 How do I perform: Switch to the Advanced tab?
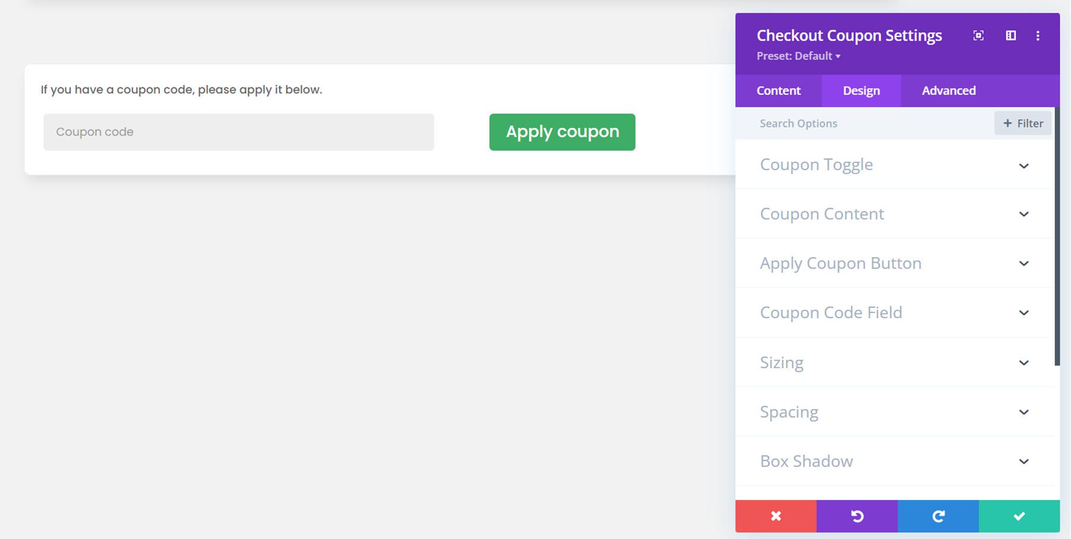948,90
